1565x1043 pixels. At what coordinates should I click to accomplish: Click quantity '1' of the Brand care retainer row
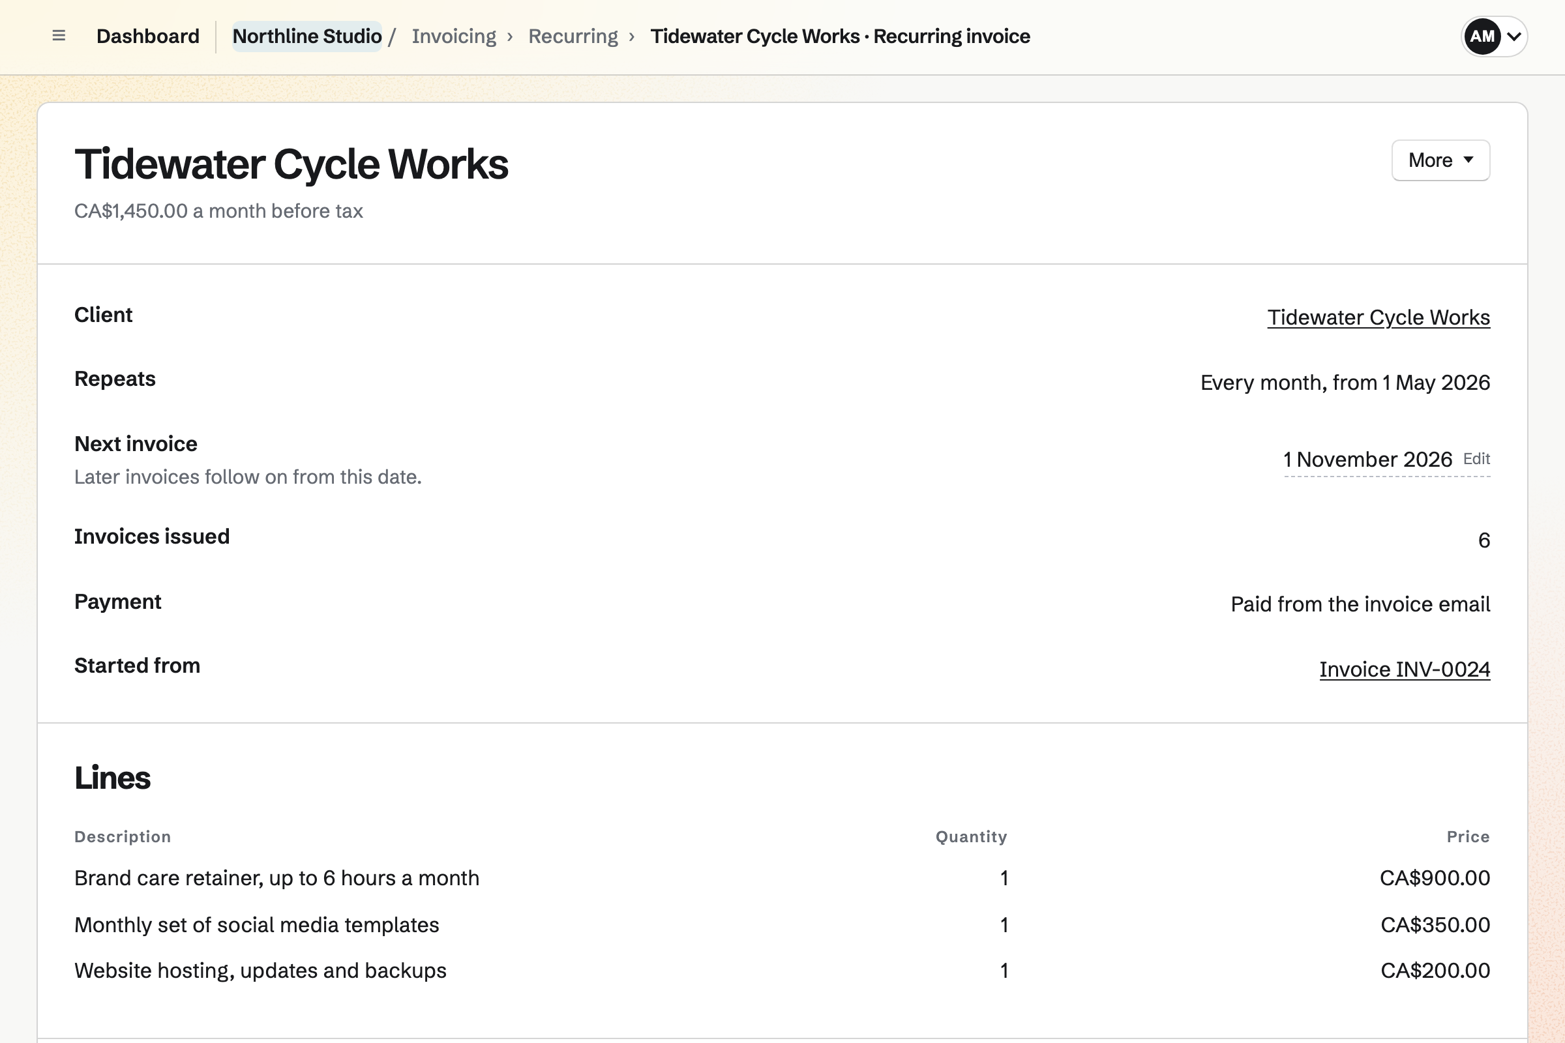tap(1004, 878)
